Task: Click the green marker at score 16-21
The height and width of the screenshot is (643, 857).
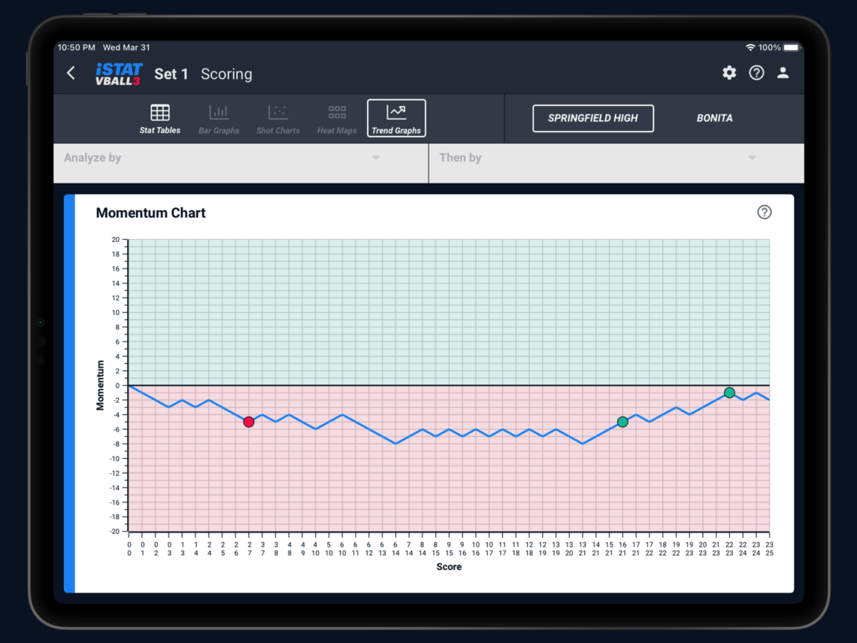Action: pos(622,422)
